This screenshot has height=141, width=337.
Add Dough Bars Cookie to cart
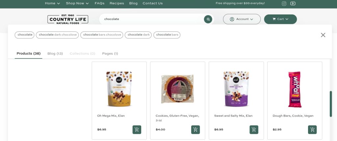(x=312, y=130)
